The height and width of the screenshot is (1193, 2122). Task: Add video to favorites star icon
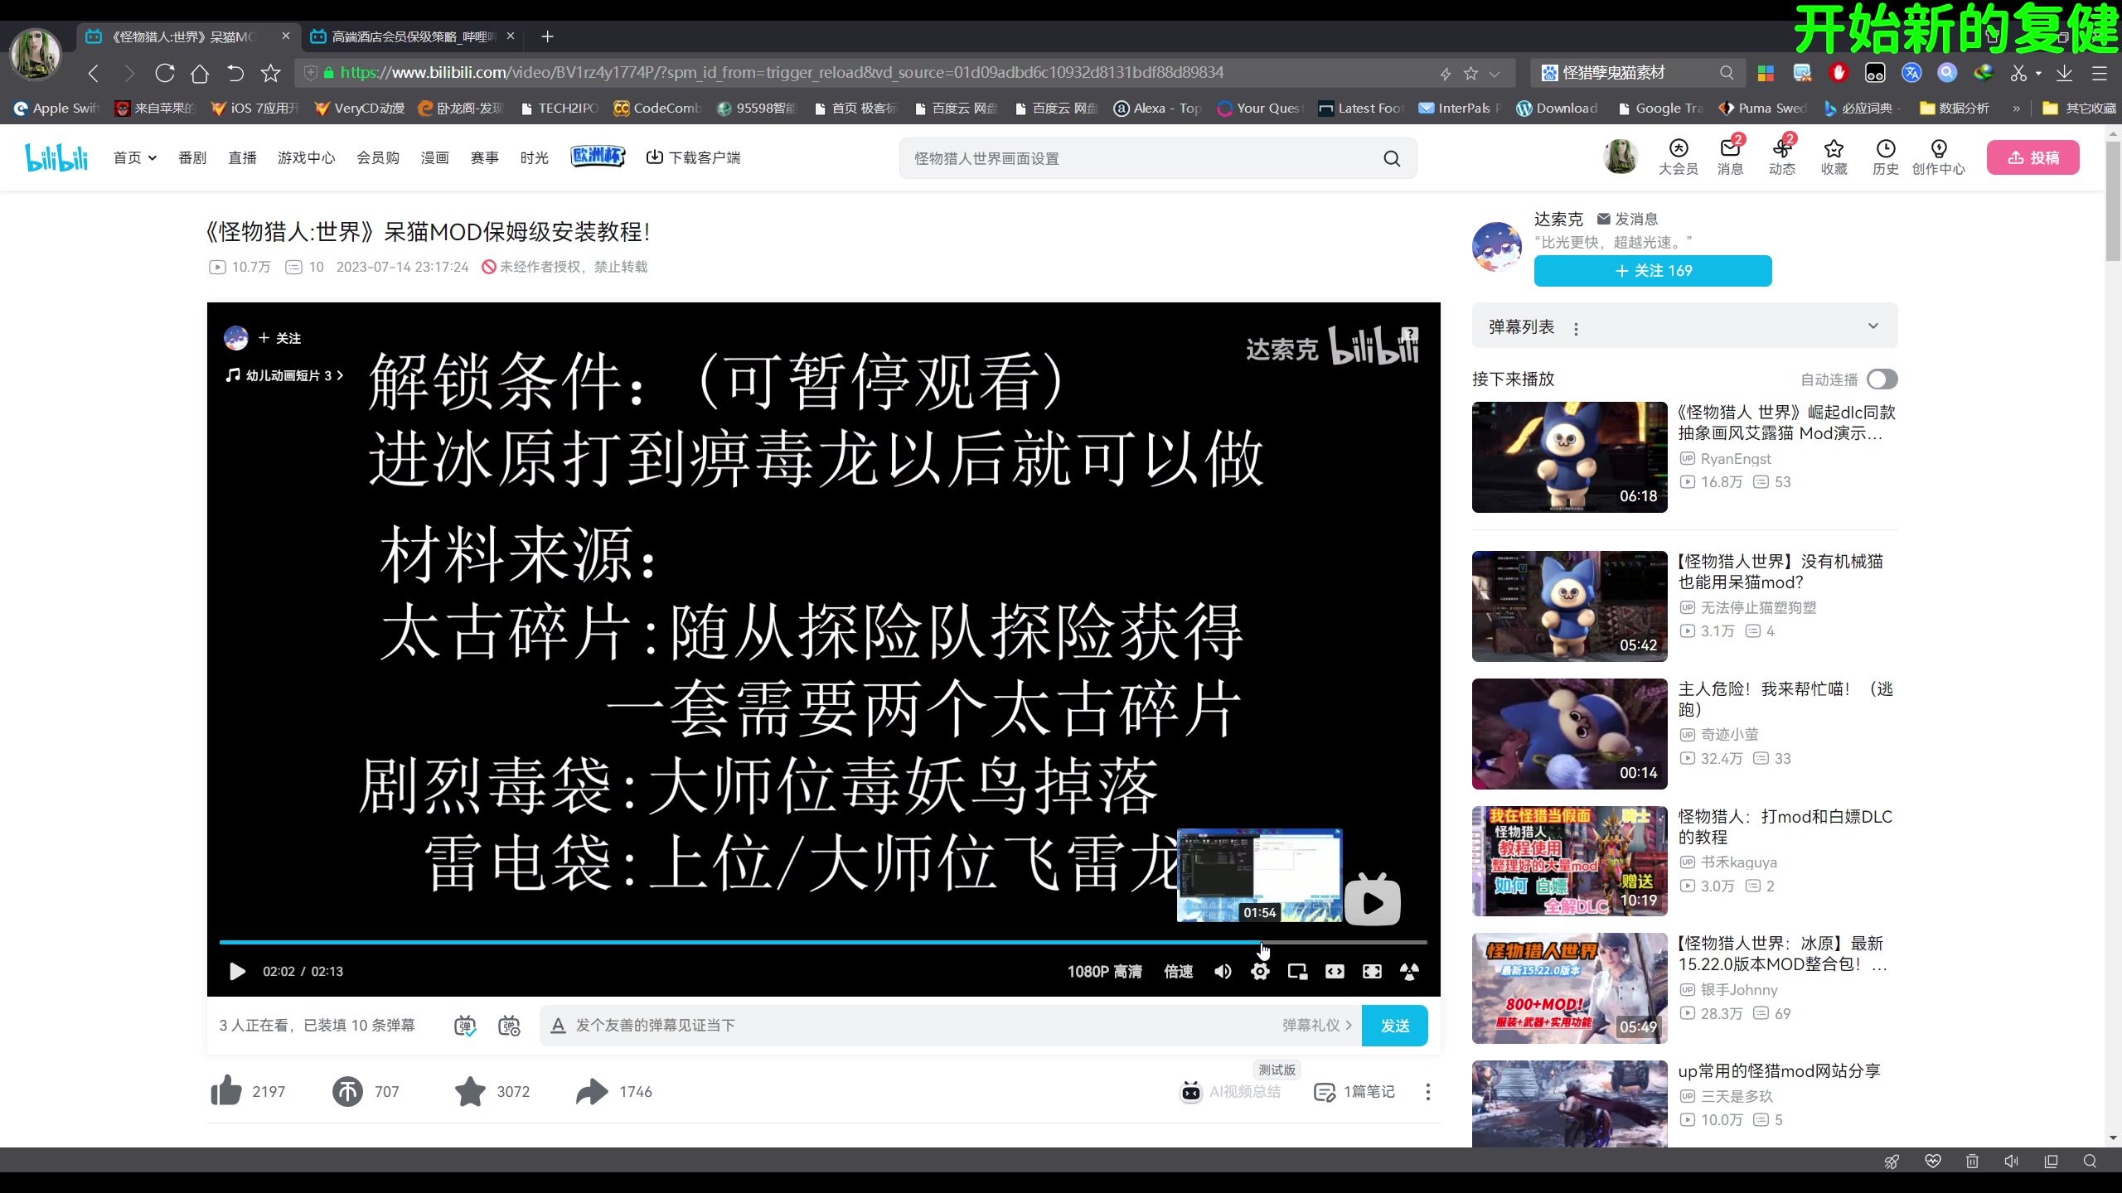click(x=470, y=1091)
